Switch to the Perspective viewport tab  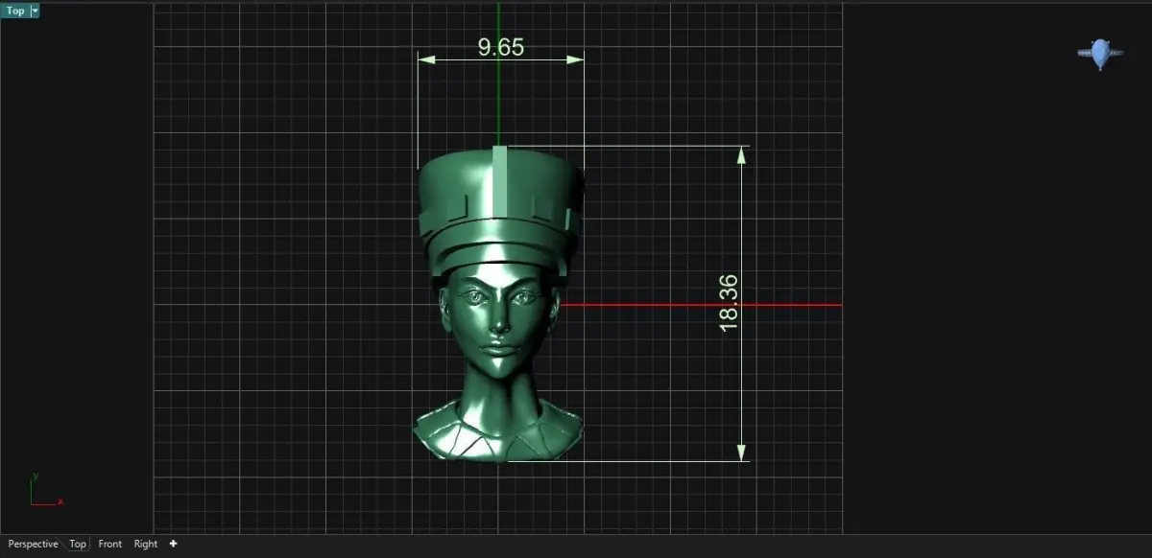(33, 544)
